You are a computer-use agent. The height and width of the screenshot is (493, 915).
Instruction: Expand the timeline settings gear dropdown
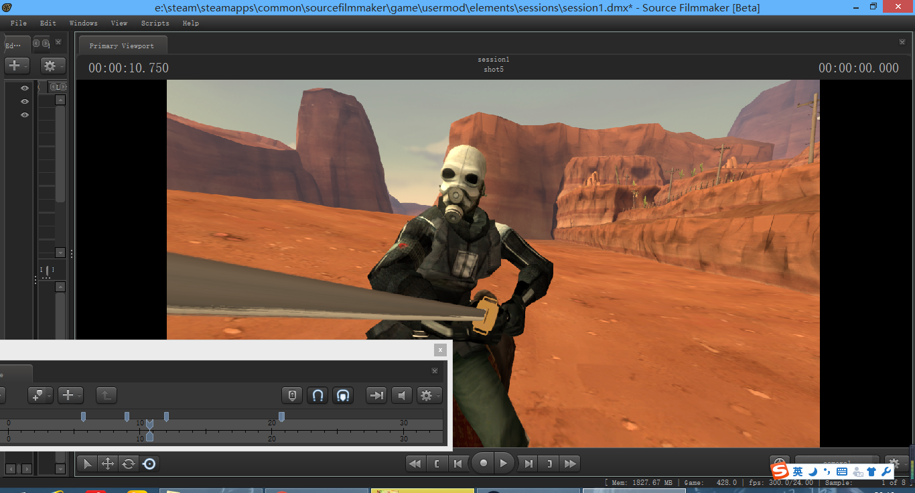(x=429, y=395)
